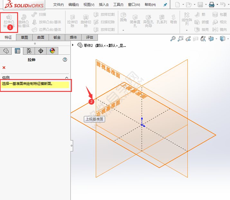Switch to the 曲面 tab

41,37
